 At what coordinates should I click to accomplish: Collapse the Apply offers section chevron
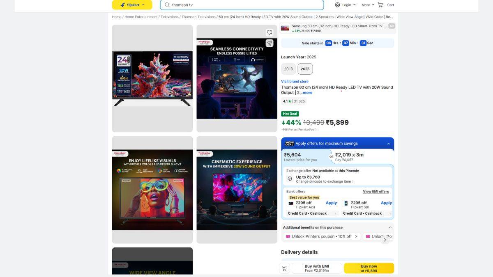pos(389,144)
